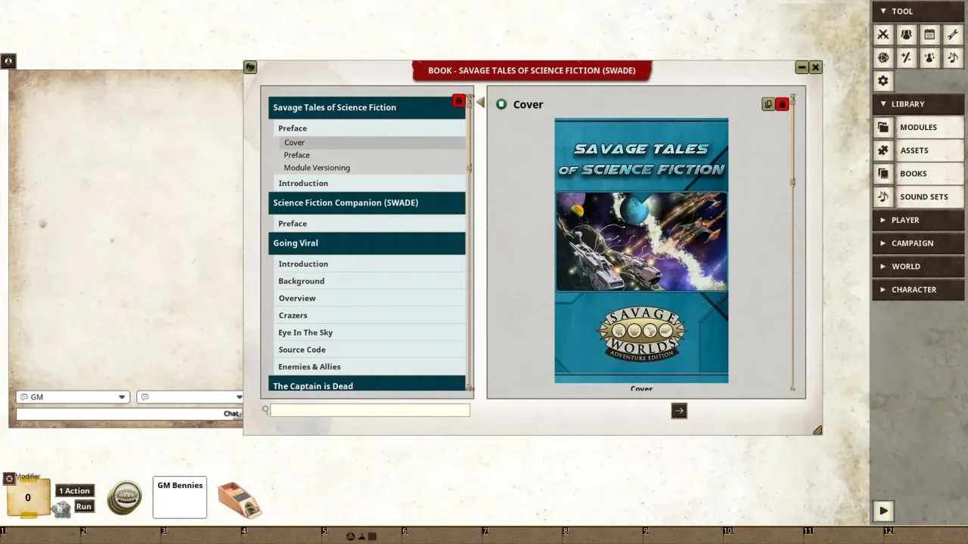The image size is (968, 544).
Task: Click the target icon above the Modifier box
Action: (x=9, y=478)
